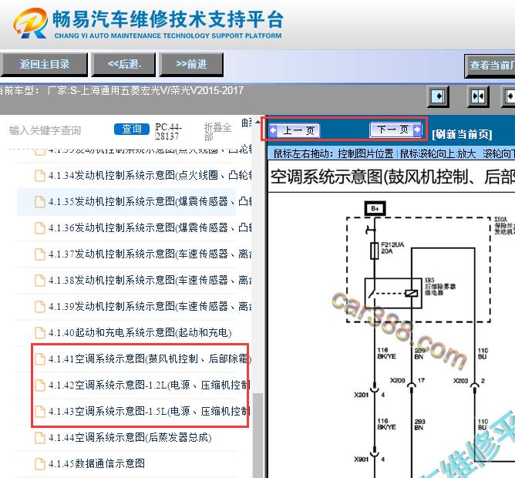The width and height of the screenshot is (515, 478).
Task: Click document icon beside 4.1.39
Action: point(40,307)
